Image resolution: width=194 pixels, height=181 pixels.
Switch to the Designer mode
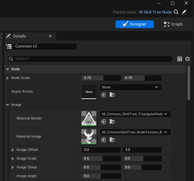coord(135,24)
